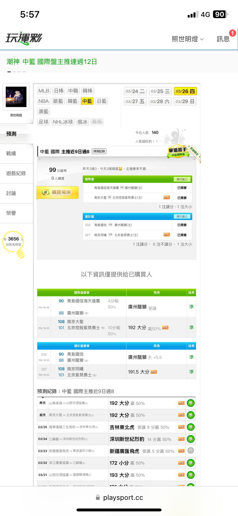Select 172 小分 prediction text
This screenshot has height=516, width=238.
coord(119,463)
